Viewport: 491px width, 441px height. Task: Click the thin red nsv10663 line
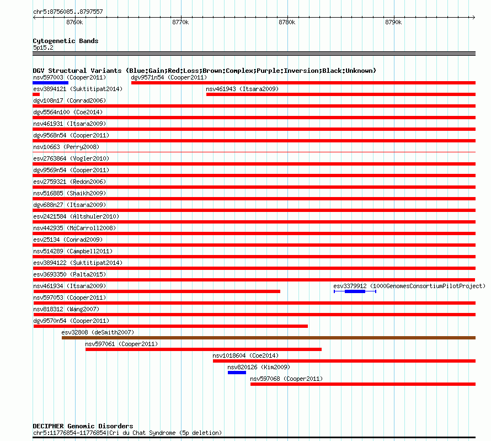(x=254, y=152)
